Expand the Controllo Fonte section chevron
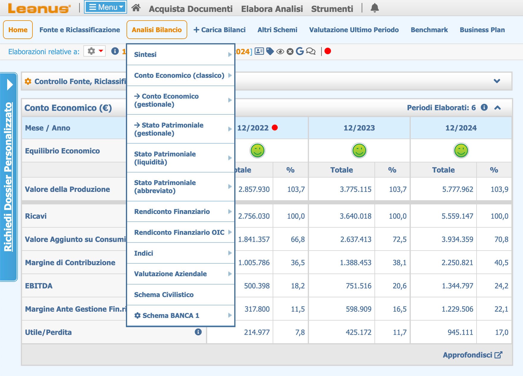523x376 pixels. pos(497,81)
